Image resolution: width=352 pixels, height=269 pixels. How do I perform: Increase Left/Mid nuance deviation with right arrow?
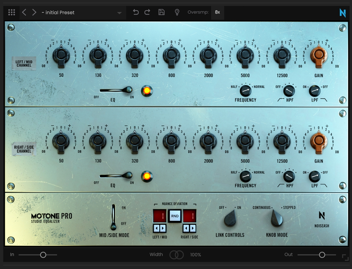click(163, 228)
